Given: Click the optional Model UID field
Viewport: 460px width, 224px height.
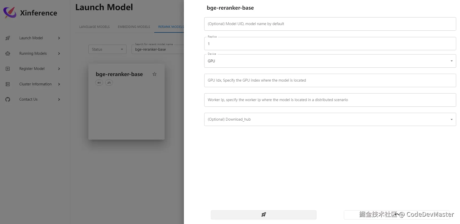Looking at the screenshot, I should (x=330, y=24).
